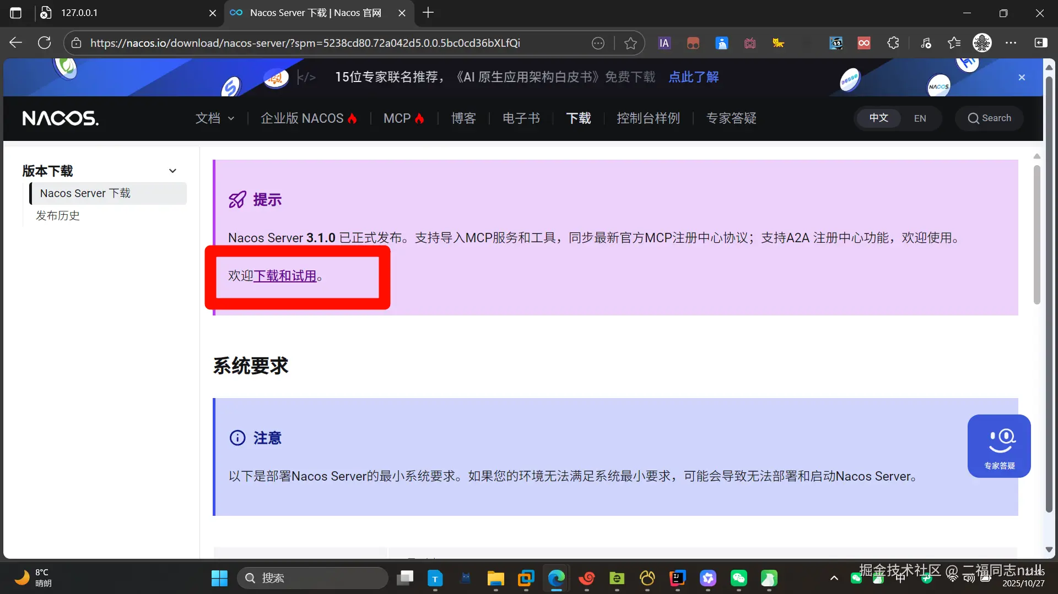
Task: Show hidden system tray icons
Action: click(x=834, y=578)
